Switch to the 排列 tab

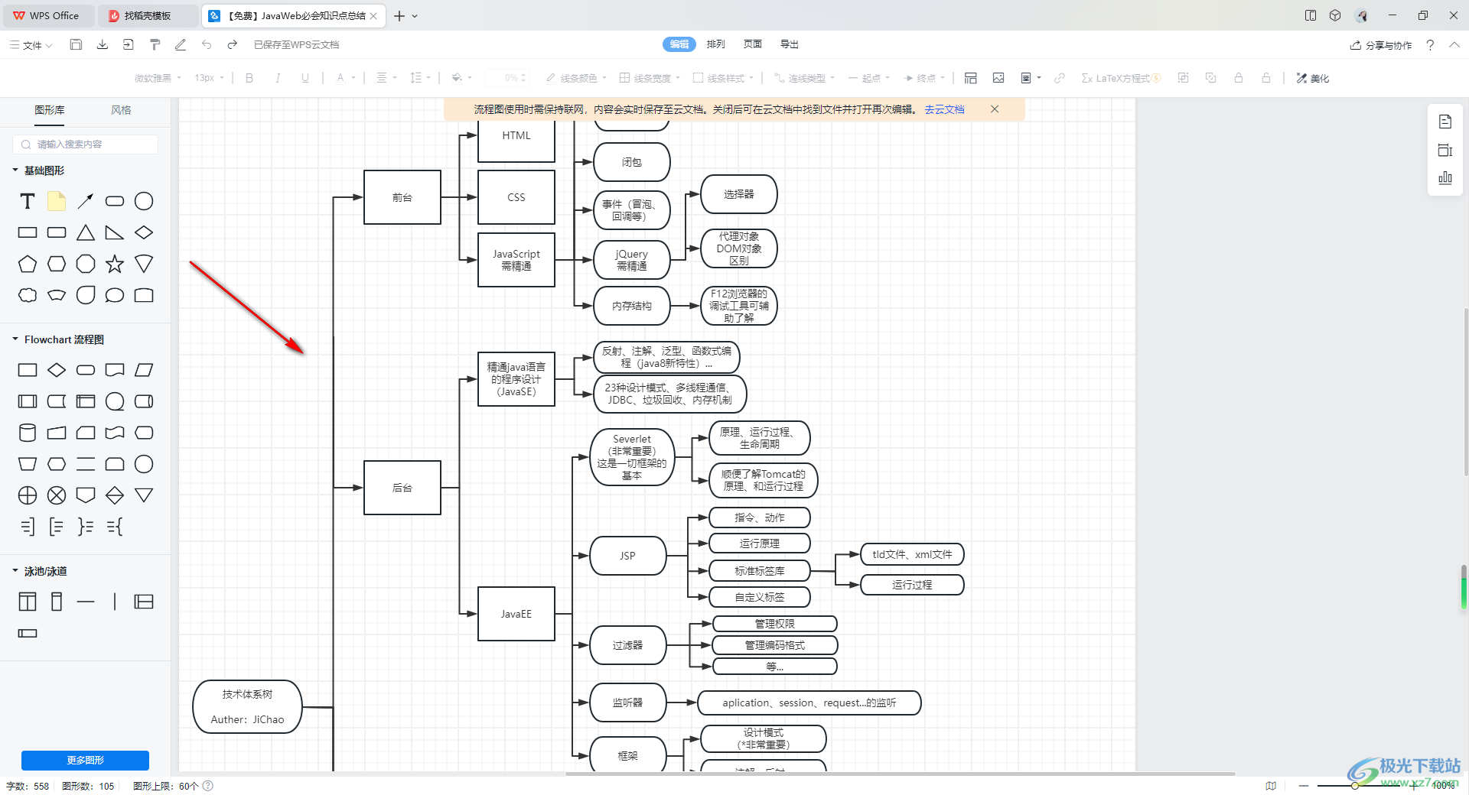tap(716, 44)
